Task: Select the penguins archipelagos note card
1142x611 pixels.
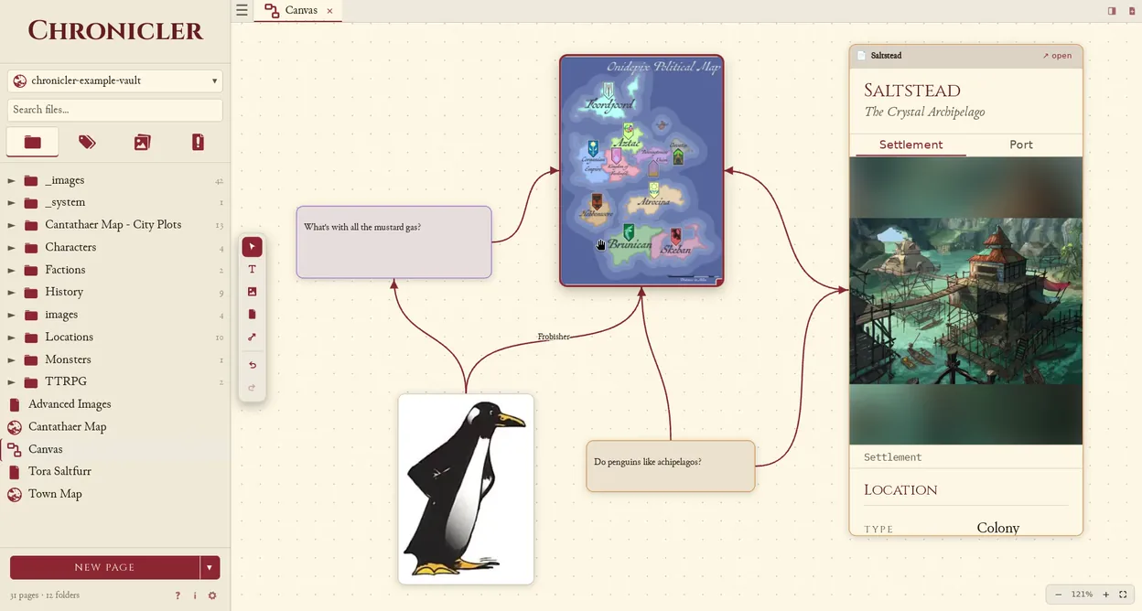Action: click(x=671, y=466)
